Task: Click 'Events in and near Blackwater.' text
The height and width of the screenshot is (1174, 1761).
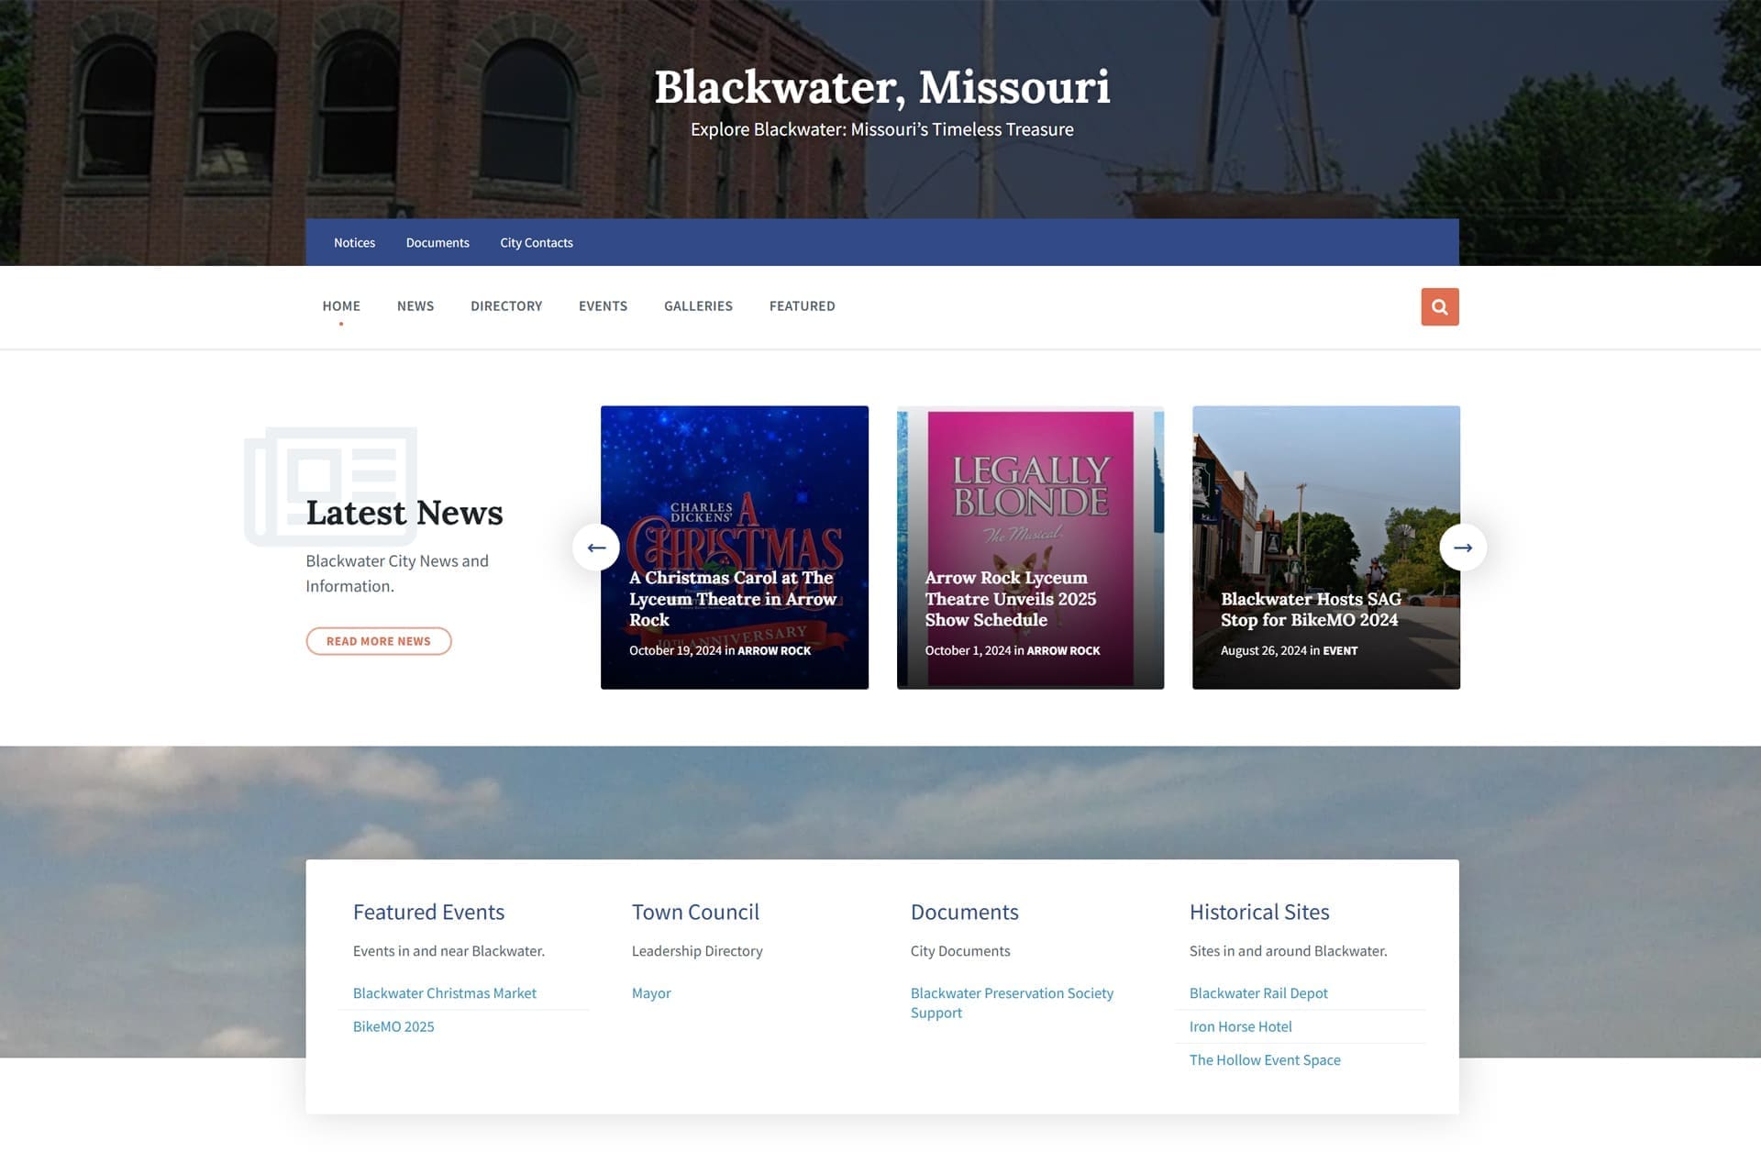Action: coord(449,951)
